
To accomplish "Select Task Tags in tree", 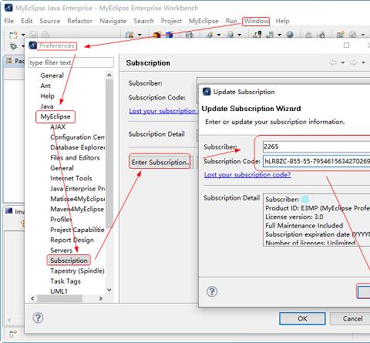I will [66, 281].
